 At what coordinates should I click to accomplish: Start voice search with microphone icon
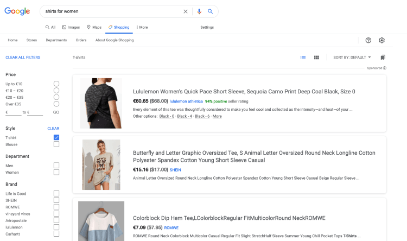pos(199,11)
